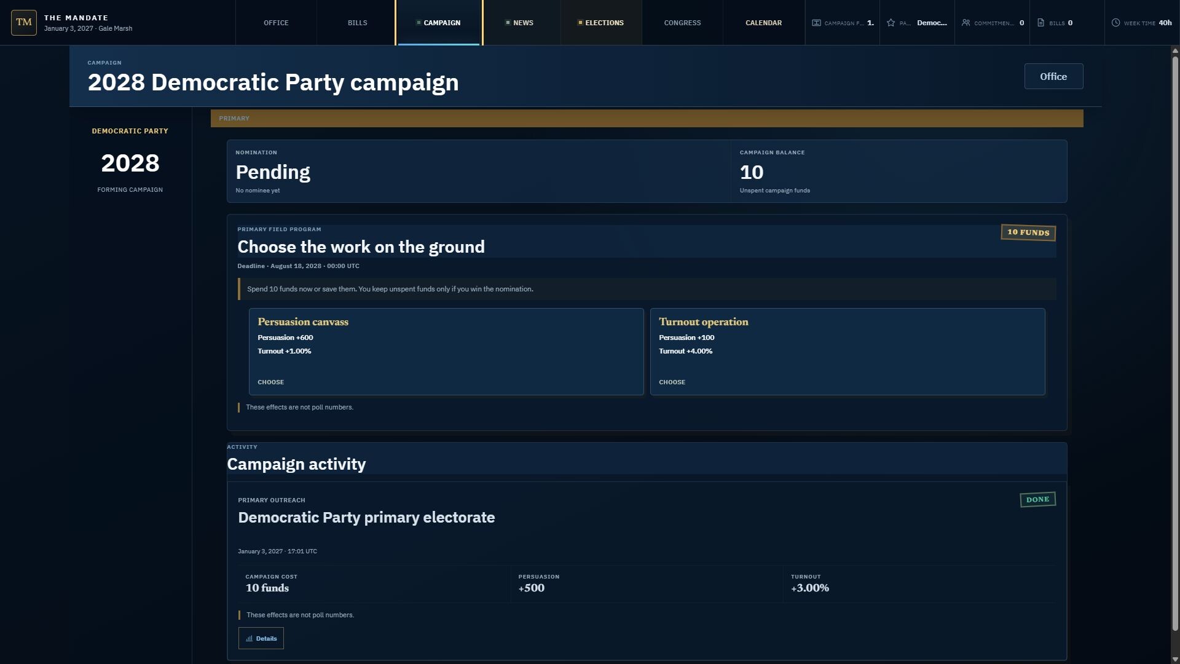
Task: Open the News tab
Action: point(519,23)
